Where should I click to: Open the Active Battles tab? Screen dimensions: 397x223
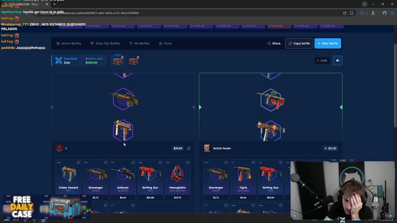[69, 43]
